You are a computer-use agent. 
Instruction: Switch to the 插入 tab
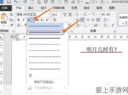click(x=31, y=8)
